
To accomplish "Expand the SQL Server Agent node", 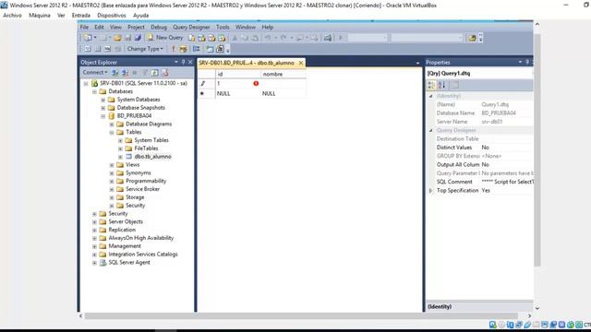I will 94,263.
